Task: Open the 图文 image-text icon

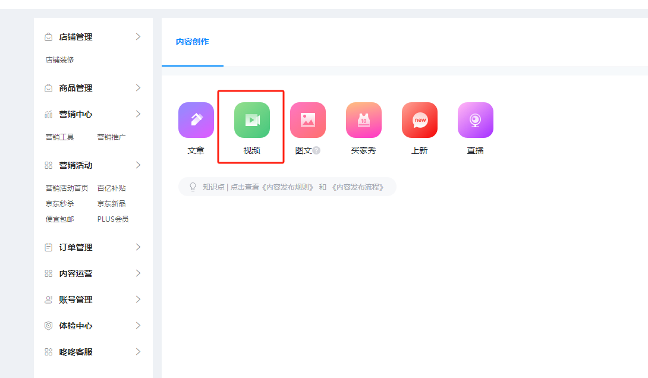Action: pyautogui.click(x=307, y=120)
